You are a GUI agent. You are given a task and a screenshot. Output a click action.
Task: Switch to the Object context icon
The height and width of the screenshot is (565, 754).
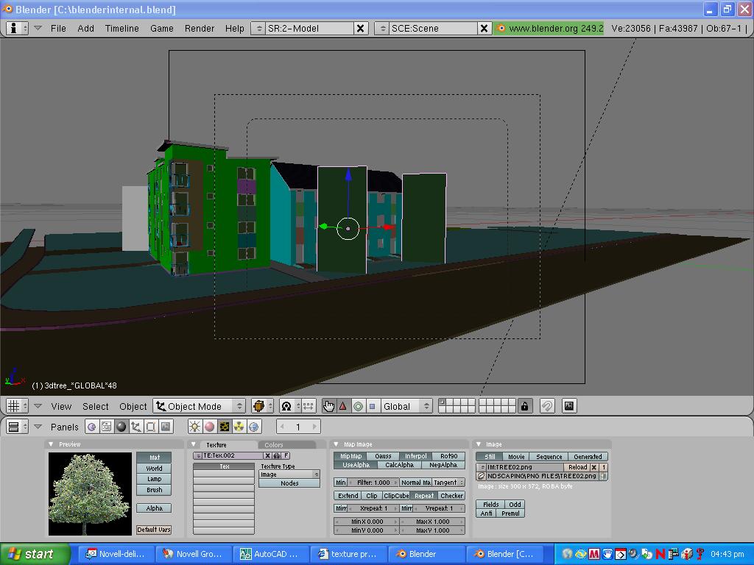coord(136,427)
